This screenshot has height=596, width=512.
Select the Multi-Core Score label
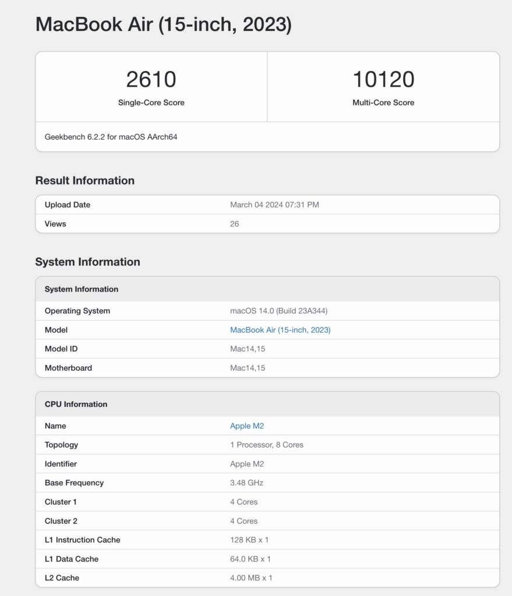383,102
